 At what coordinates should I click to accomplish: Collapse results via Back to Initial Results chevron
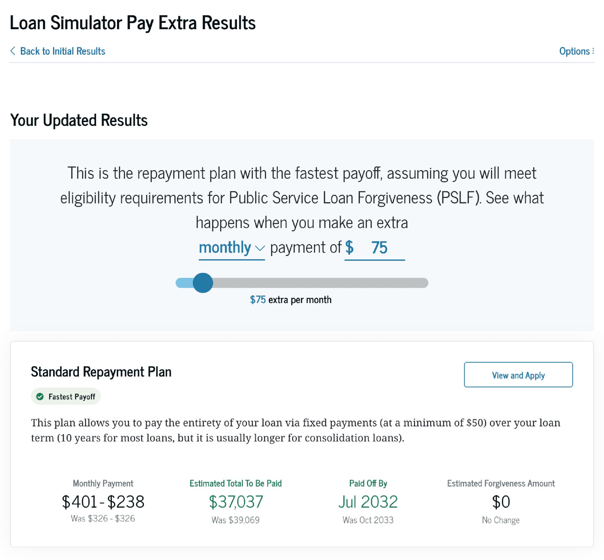click(13, 51)
